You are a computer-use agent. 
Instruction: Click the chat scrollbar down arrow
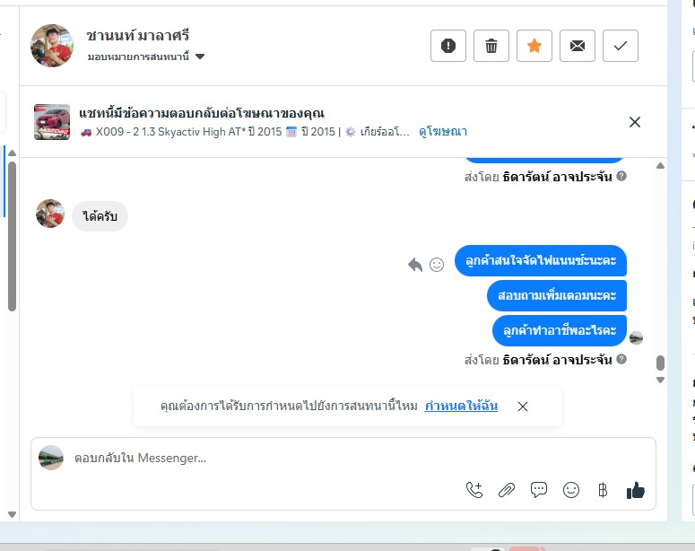(x=660, y=380)
